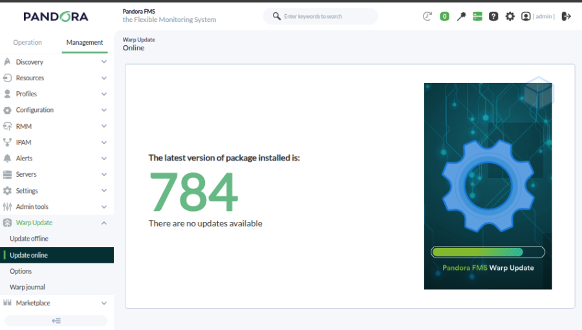Screen dimensions: 582x330
Task: Click the Pandora logo
Action: coord(56,17)
